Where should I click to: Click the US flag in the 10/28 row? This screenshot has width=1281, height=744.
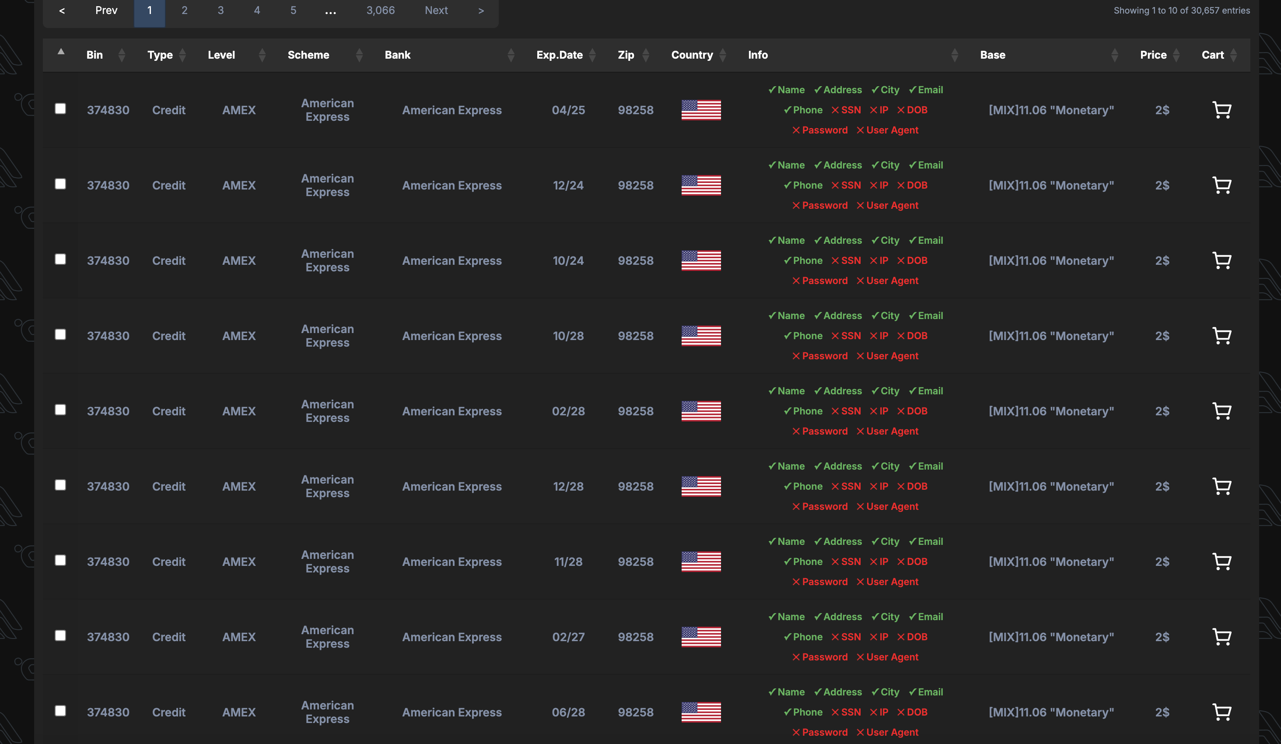pos(701,336)
